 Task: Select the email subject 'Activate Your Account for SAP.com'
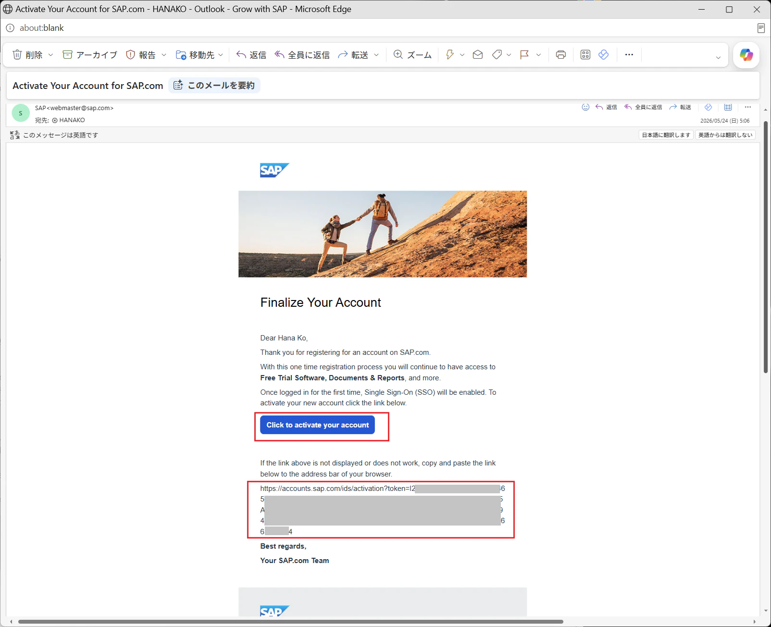tap(88, 86)
